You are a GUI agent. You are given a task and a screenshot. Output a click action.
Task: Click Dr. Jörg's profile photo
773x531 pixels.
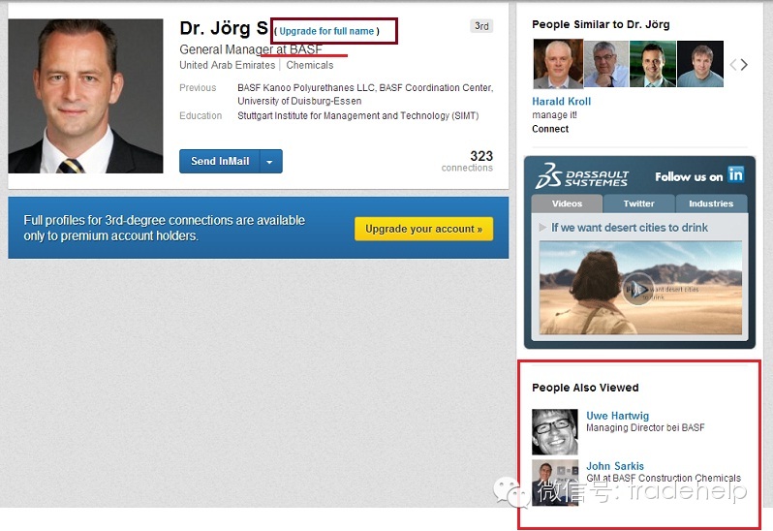click(85, 96)
